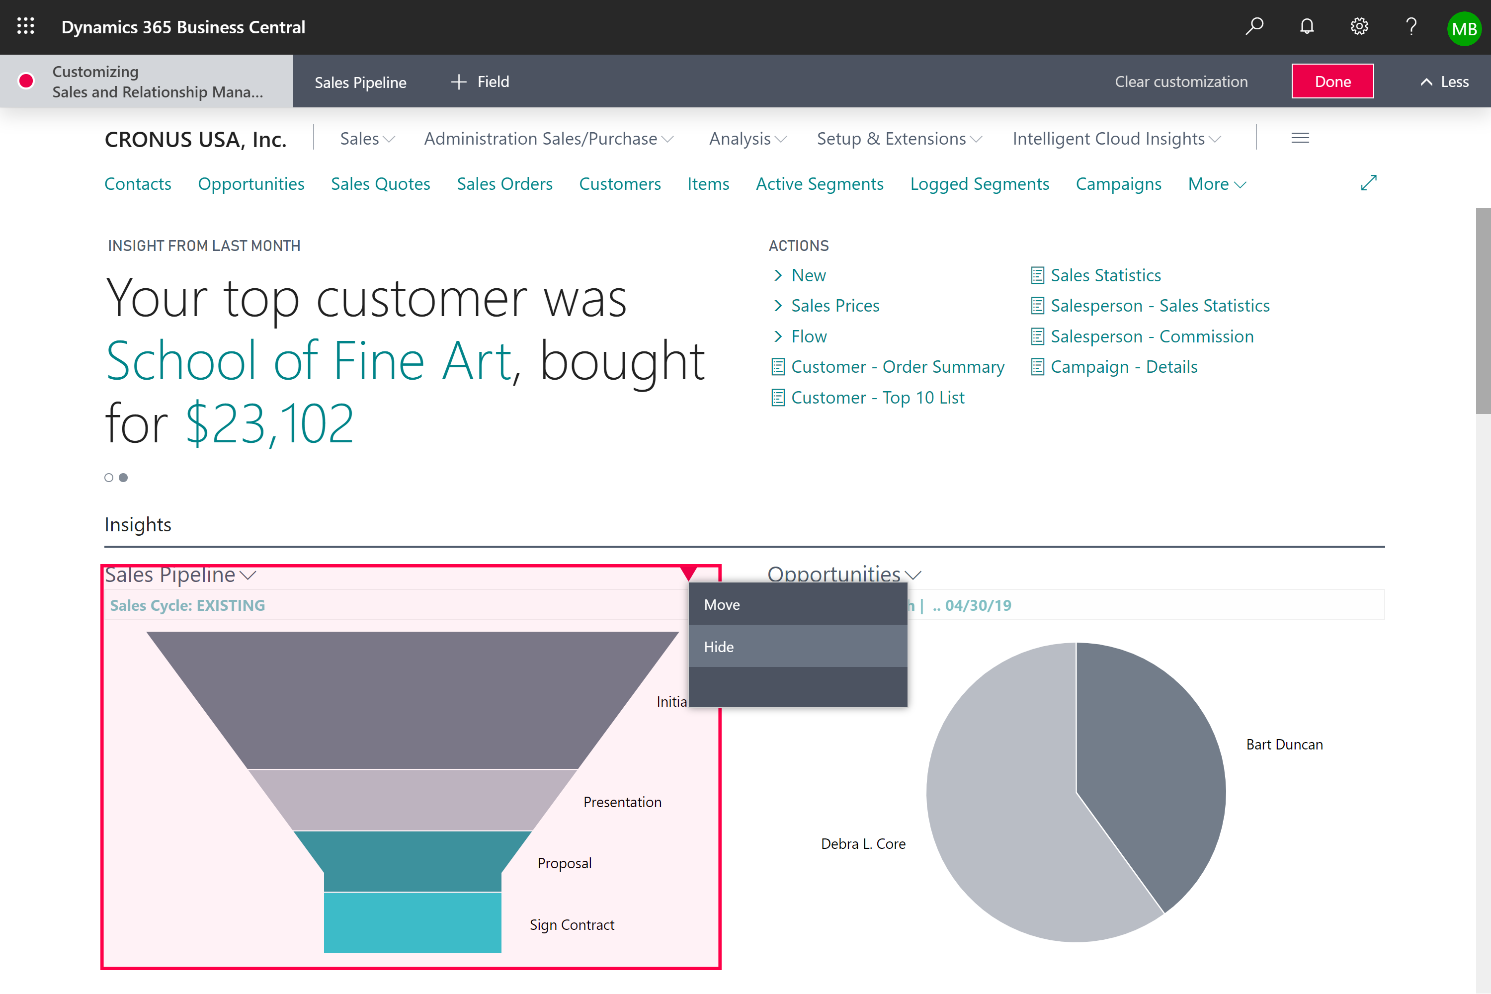Click the CRONUS USA, Inc. company name
This screenshot has width=1491, height=994.
tap(195, 140)
